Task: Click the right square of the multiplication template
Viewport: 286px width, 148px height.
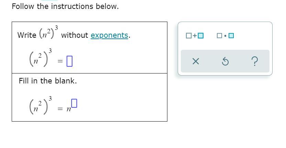Action: click(x=231, y=35)
